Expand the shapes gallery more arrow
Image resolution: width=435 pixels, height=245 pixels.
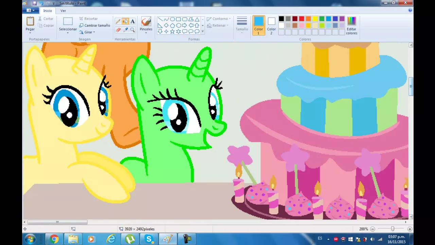203,31
